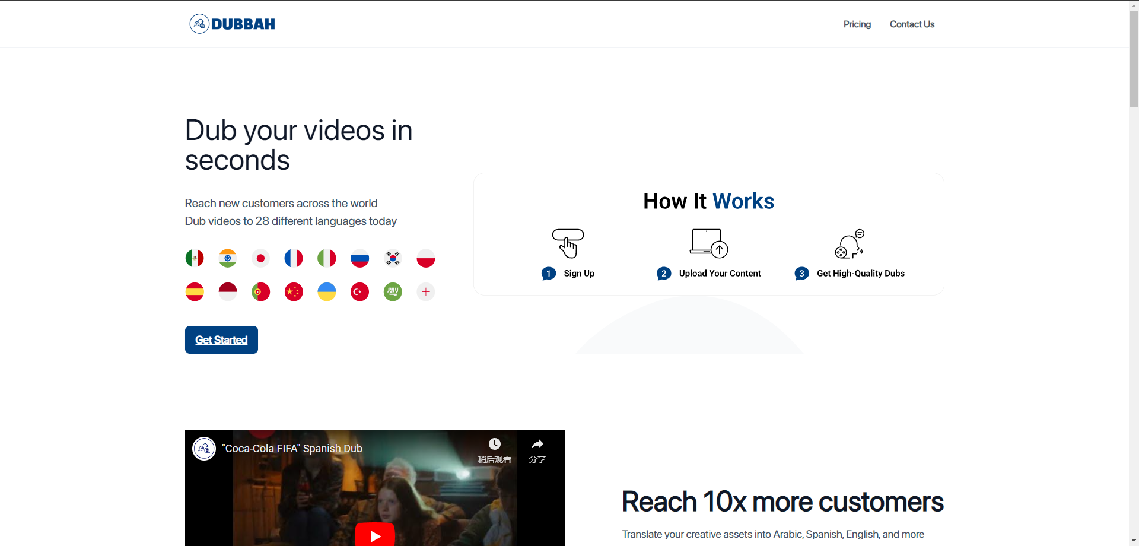The width and height of the screenshot is (1139, 546).
Task: Expand more languages with the plus icon
Action: pos(425,291)
